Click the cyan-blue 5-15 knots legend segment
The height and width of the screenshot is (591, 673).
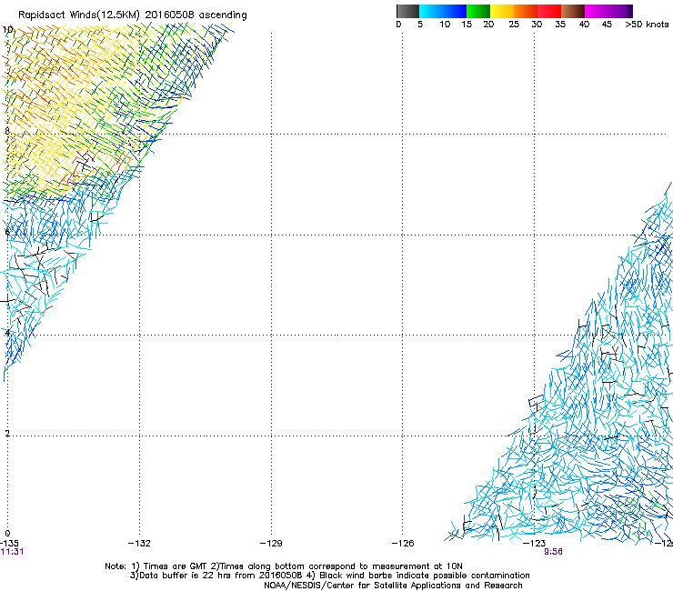tap(443, 11)
